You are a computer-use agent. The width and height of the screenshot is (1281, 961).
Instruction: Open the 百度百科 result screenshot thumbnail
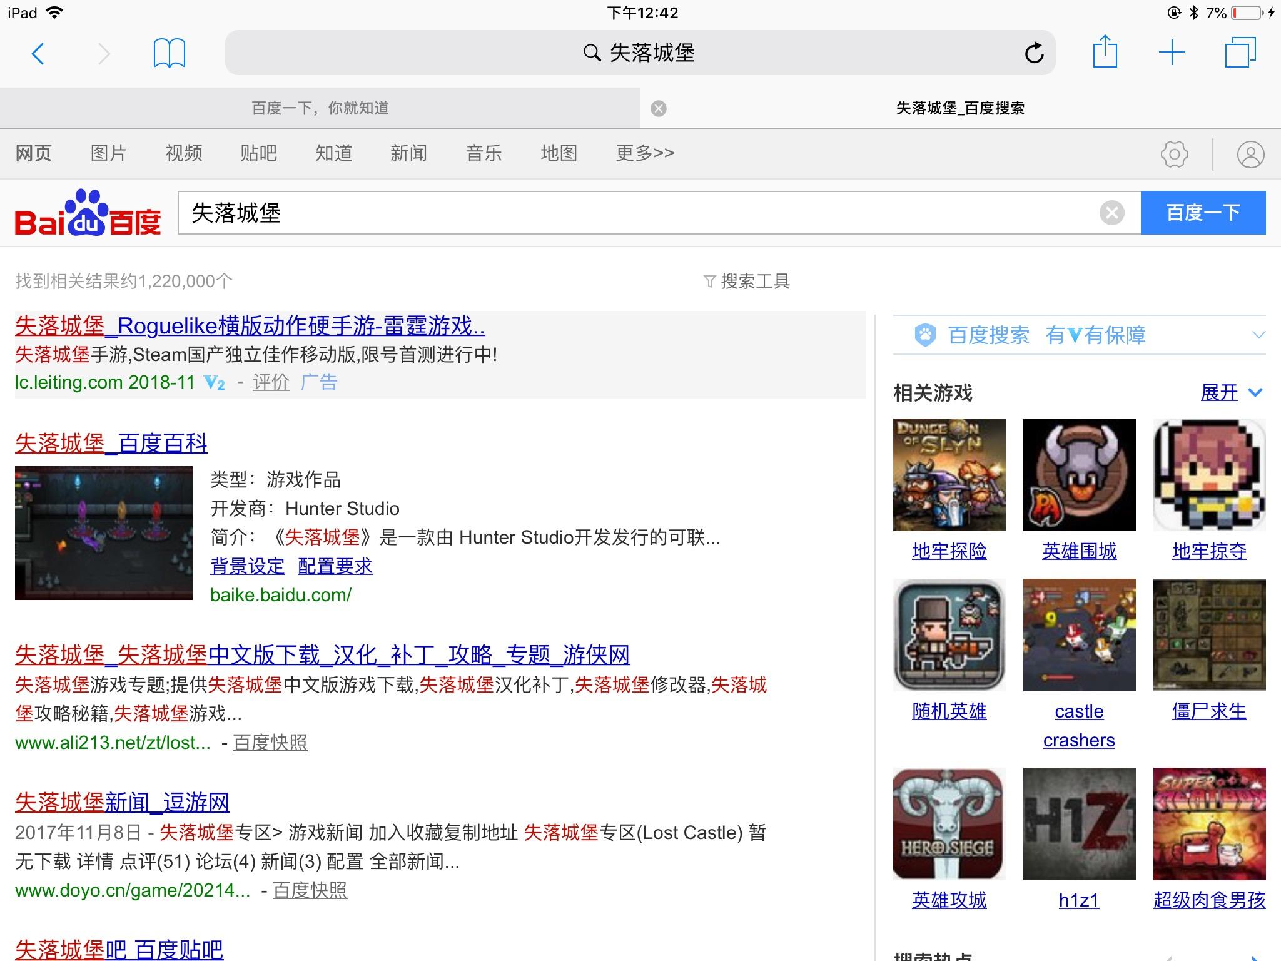tap(104, 533)
